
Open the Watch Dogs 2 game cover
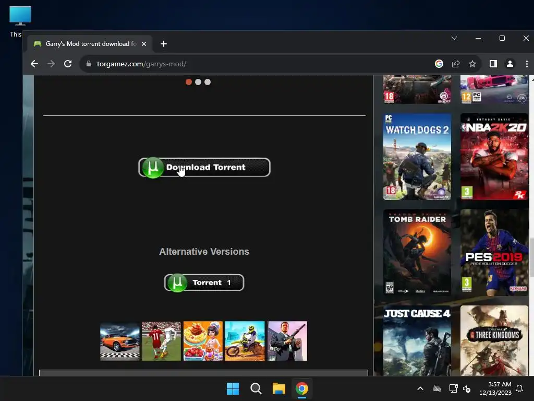pos(417,157)
